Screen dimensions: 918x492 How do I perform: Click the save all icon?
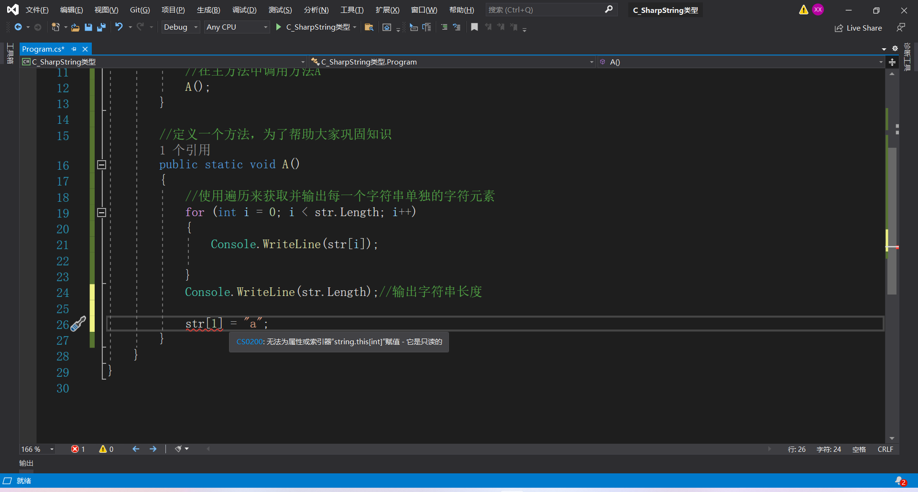101,27
